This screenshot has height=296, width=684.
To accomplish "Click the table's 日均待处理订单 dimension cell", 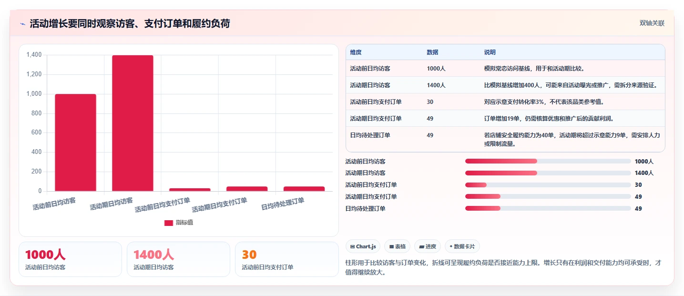I will pos(370,135).
